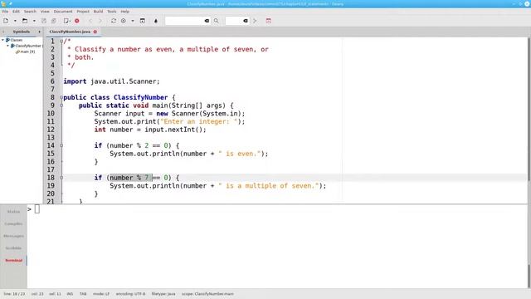Open the Build menu
Viewport: 531px width, 299px height.
tap(98, 12)
